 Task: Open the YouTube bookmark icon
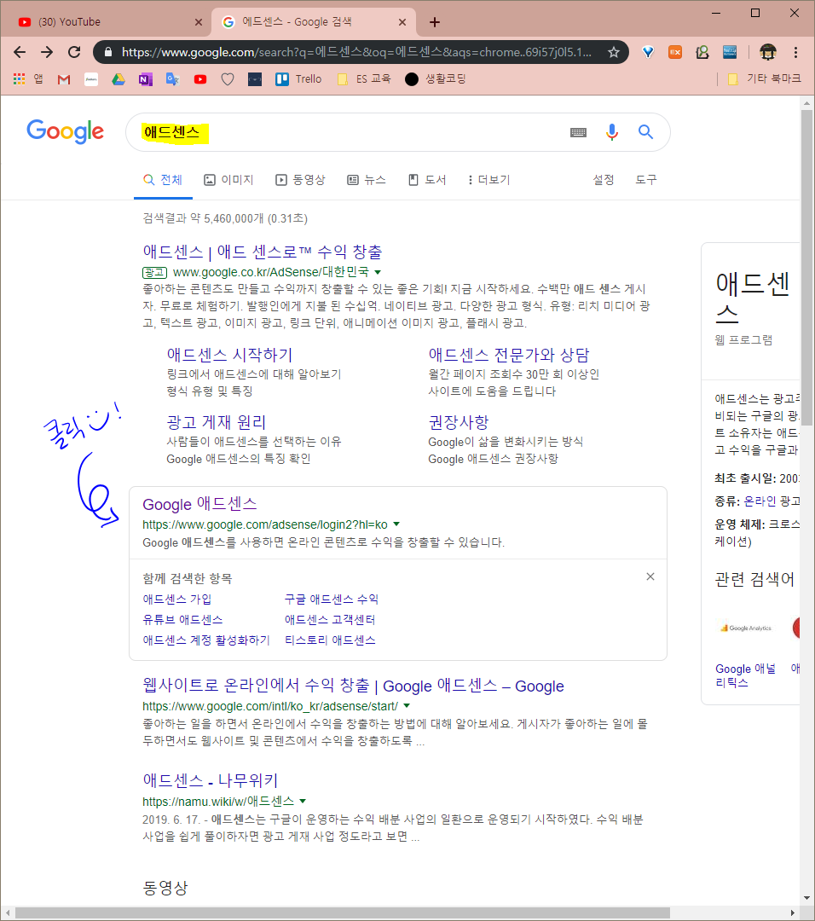click(x=200, y=79)
